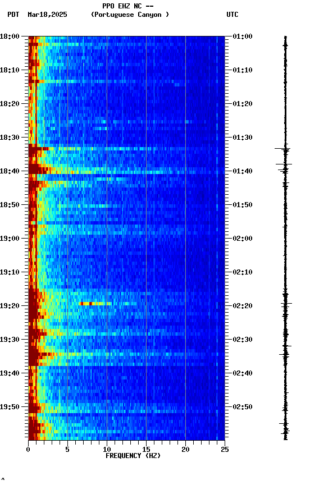Click the '18:20' PDT time label
Screen dimensions: 310x485
(x=10, y=104)
